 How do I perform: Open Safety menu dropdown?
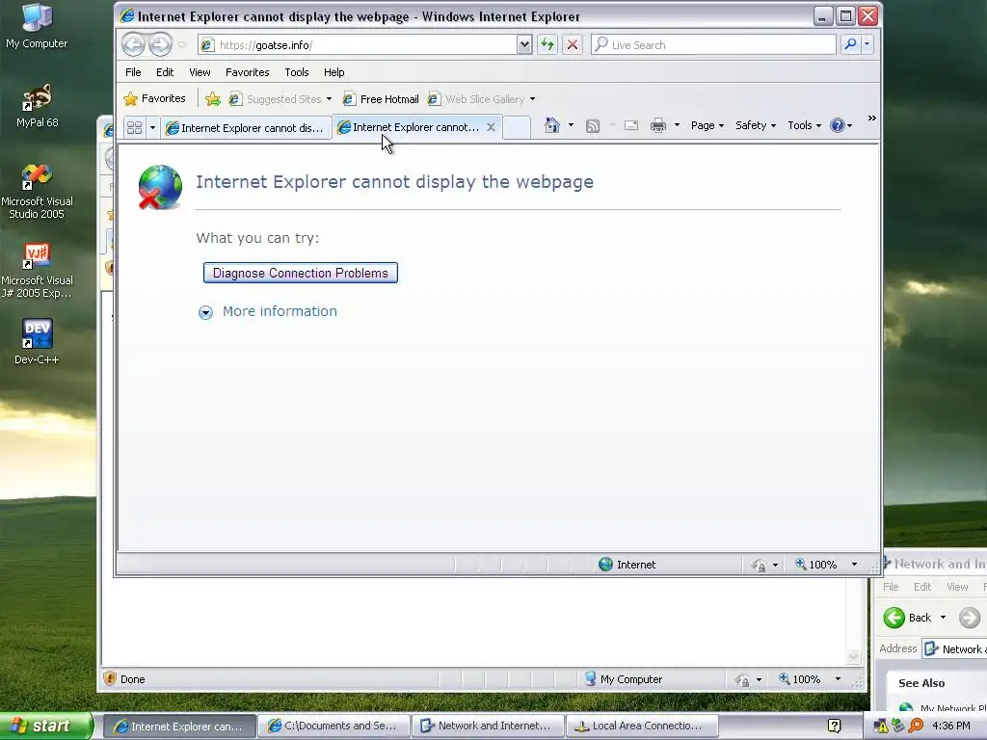[756, 125]
